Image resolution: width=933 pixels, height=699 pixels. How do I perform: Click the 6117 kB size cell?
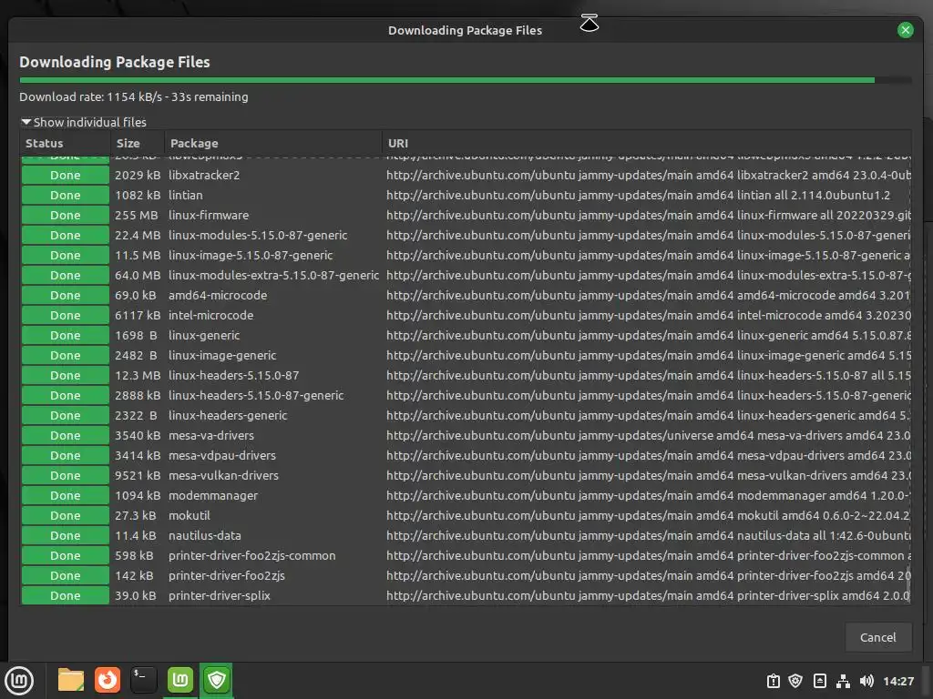[138, 316]
